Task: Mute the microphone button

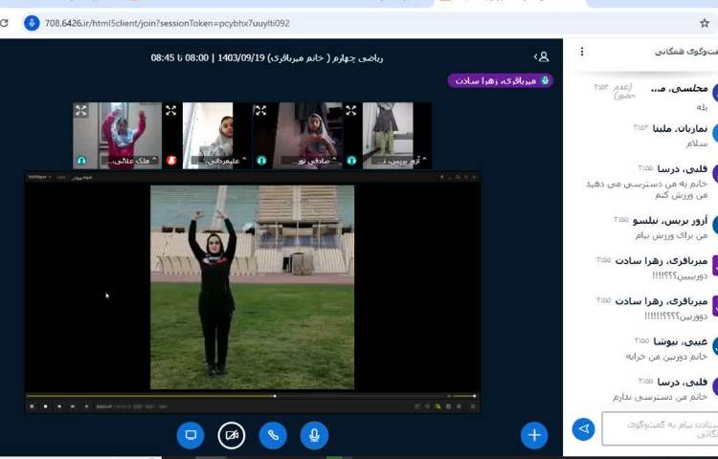Action: (314, 435)
